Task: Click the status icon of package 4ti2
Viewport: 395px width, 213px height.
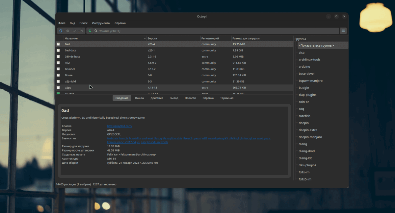Action: (x=58, y=63)
